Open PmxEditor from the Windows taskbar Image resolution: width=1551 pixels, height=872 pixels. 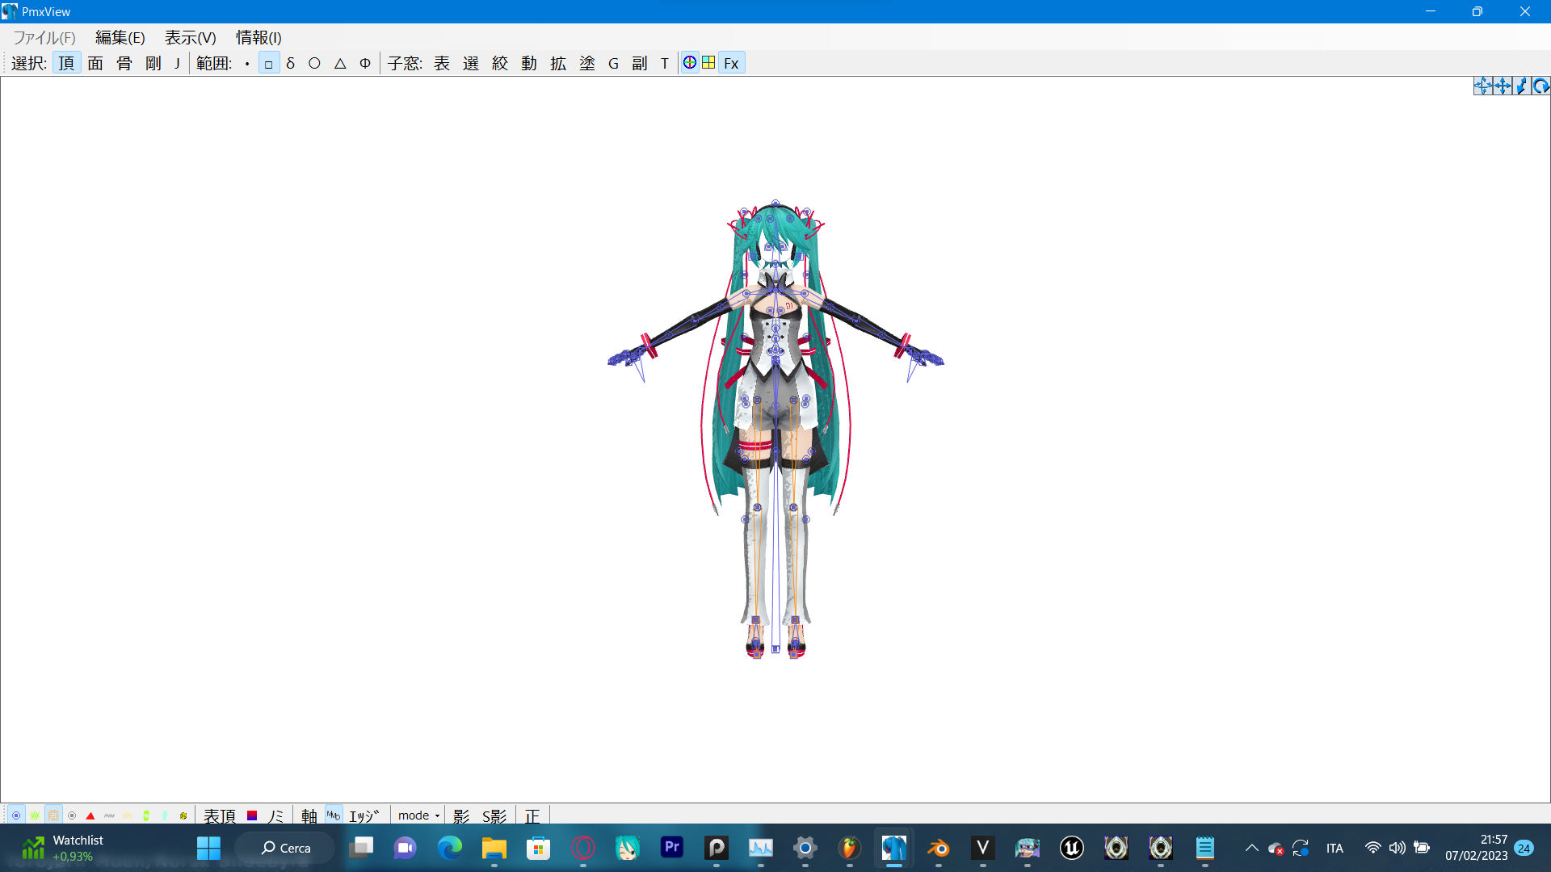click(894, 848)
